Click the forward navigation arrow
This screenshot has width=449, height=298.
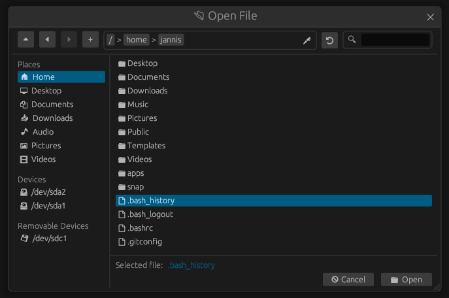69,39
